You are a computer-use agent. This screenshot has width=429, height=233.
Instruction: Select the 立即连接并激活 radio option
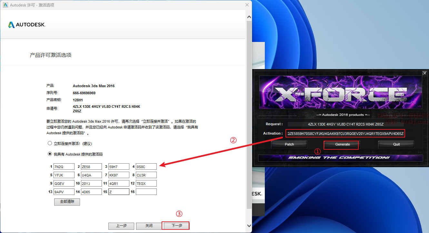click(50, 143)
